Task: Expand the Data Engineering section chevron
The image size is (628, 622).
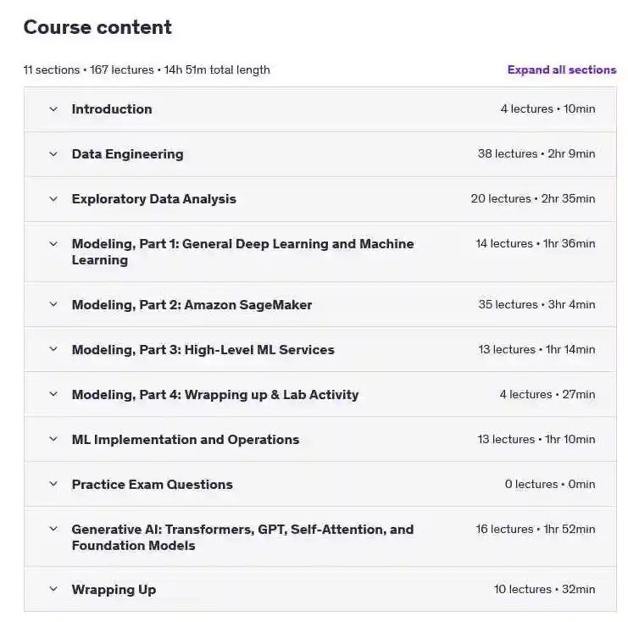Action: pyautogui.click(x=53, y=153)
